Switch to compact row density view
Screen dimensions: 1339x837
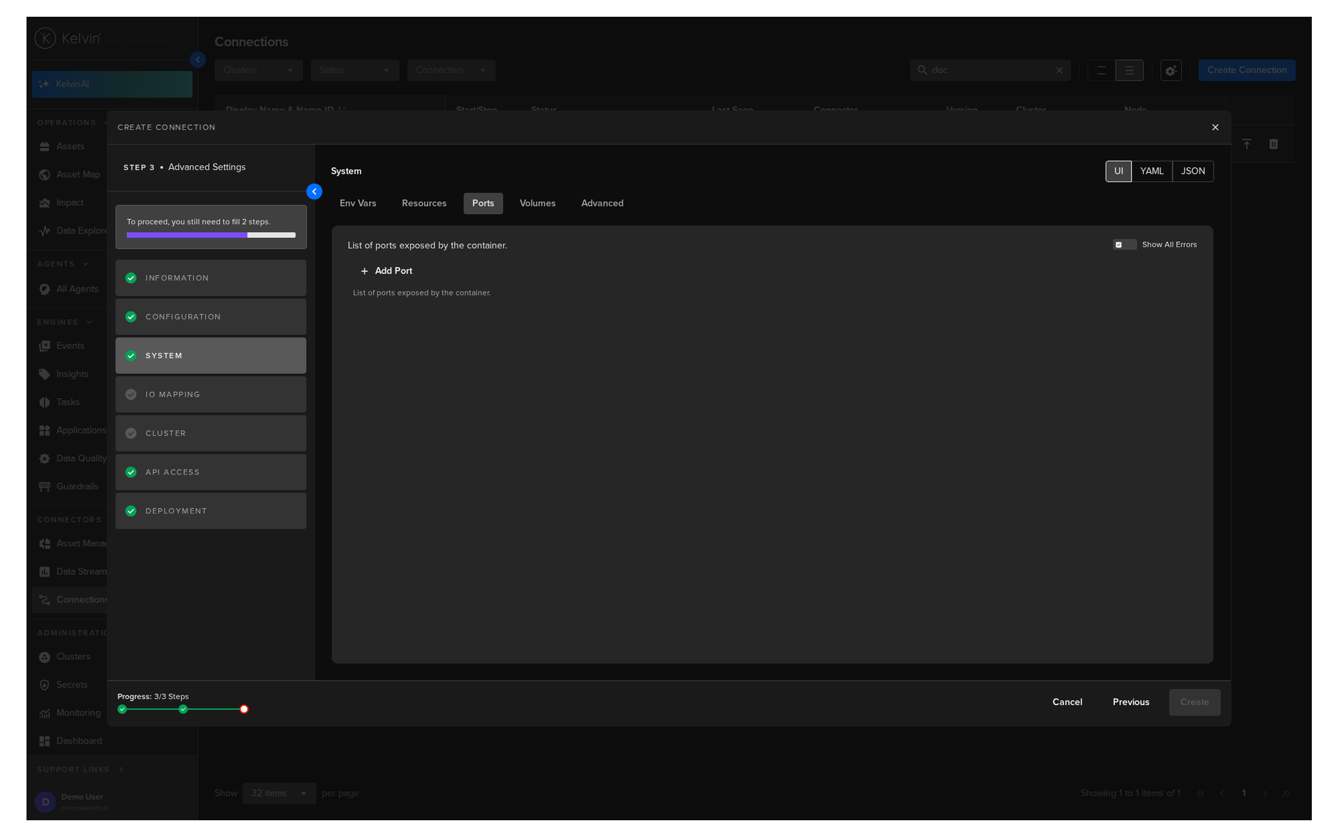[x=1101, y=70]
